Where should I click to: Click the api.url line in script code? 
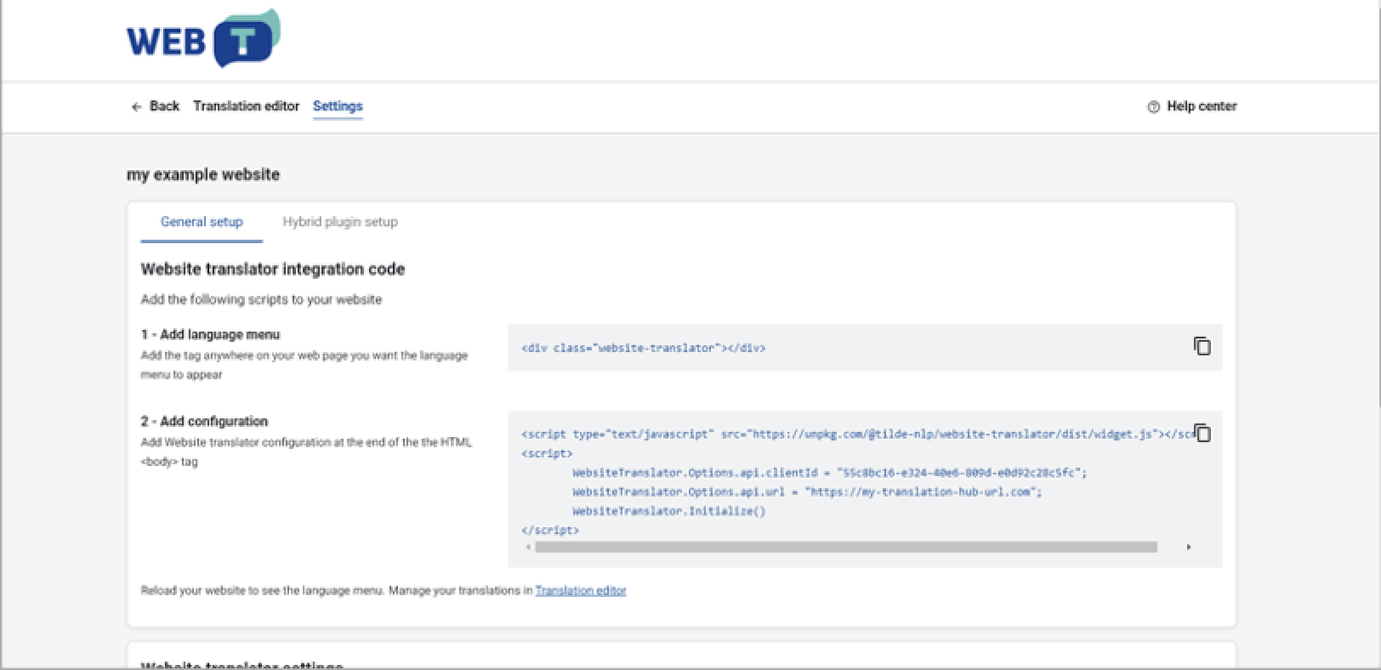pyautogui.click(x=807, y=492)
